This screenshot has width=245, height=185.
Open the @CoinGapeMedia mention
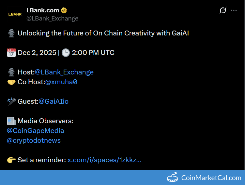pyautogui.click(x=35, y=131)
